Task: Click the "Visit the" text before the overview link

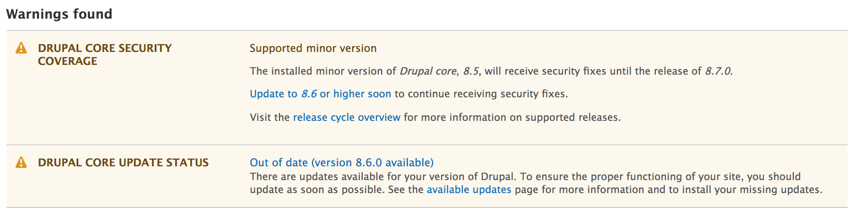Action: coord(270,117)
